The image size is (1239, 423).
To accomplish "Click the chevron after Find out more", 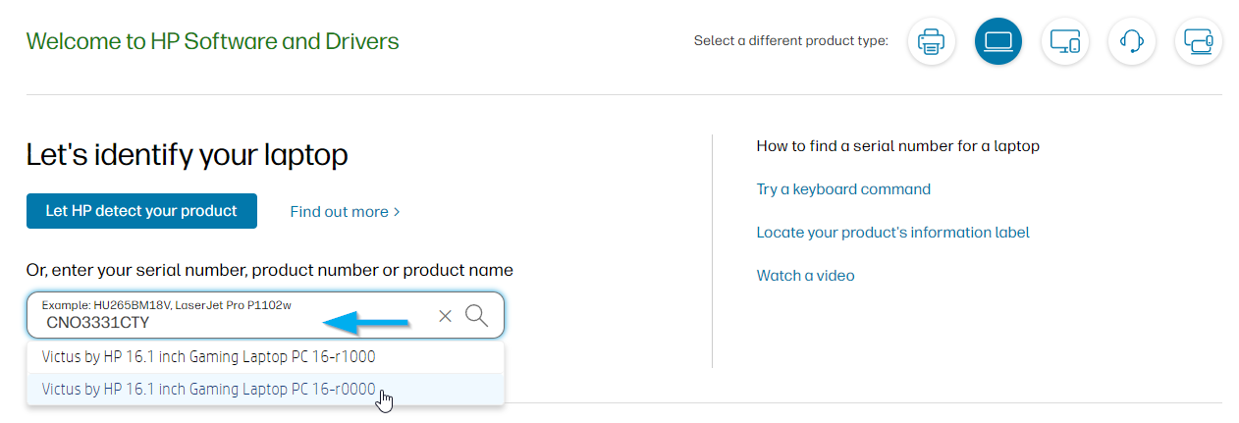I will (397, 212).
